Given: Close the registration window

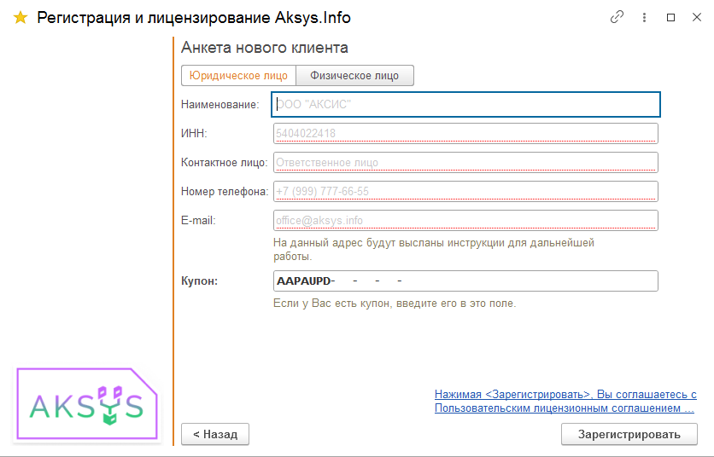Looking at the screenshot, I should click(x=697, y=17).
